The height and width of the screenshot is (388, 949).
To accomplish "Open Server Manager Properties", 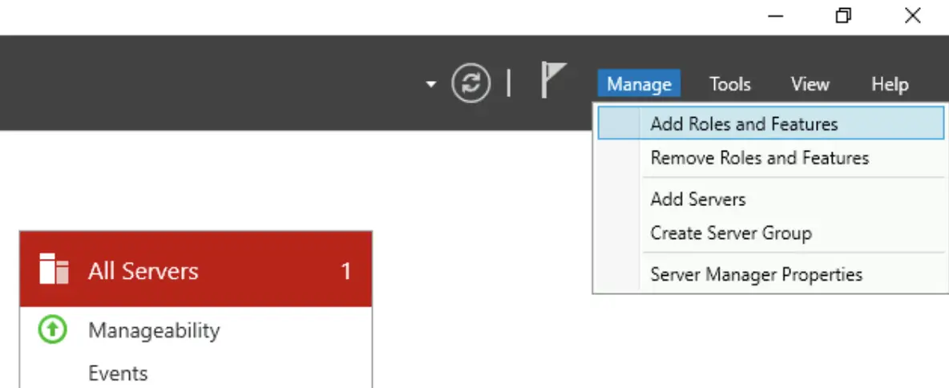I will tap(756, 274).
